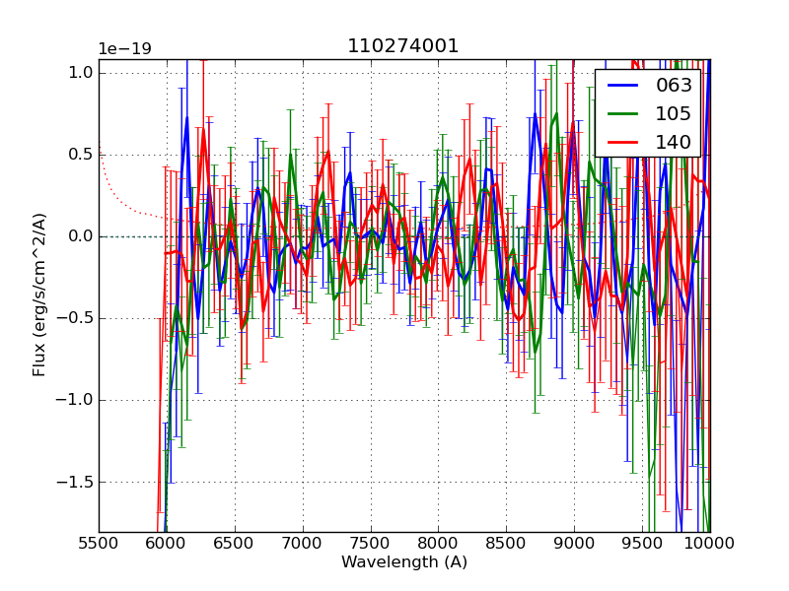Click the red line sample in legend

tap(622, 143)
